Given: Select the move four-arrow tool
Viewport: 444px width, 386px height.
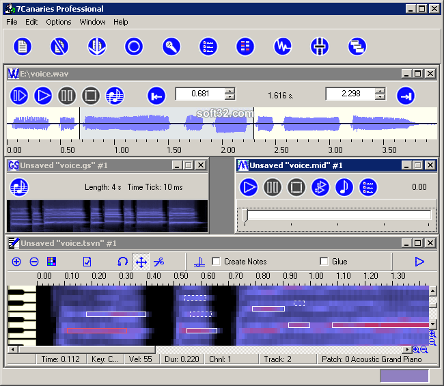Looking at the screenshot, I should point(141,262).
